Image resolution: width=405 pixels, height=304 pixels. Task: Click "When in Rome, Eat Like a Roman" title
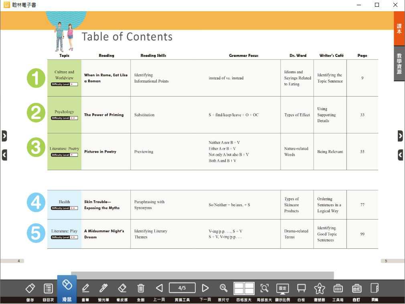point(106,78)
